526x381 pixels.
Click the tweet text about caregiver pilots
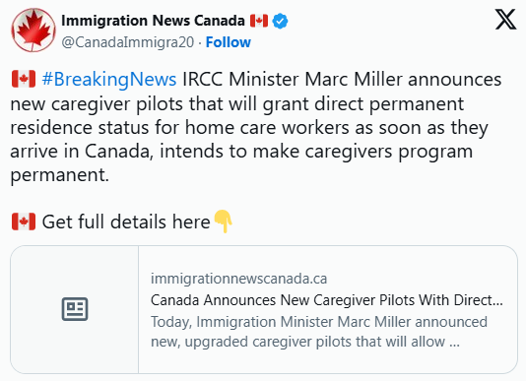257,127
